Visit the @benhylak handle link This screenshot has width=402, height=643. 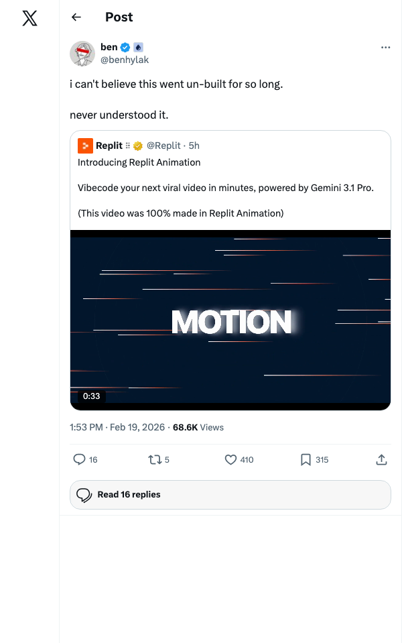click(124, 59)
